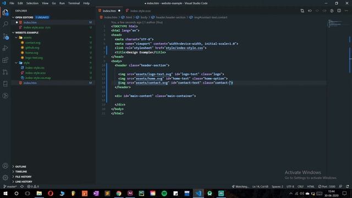Open Sublime Text from the taskbar
This screenshot has width=352, height=198.
[x=107, y=193]
